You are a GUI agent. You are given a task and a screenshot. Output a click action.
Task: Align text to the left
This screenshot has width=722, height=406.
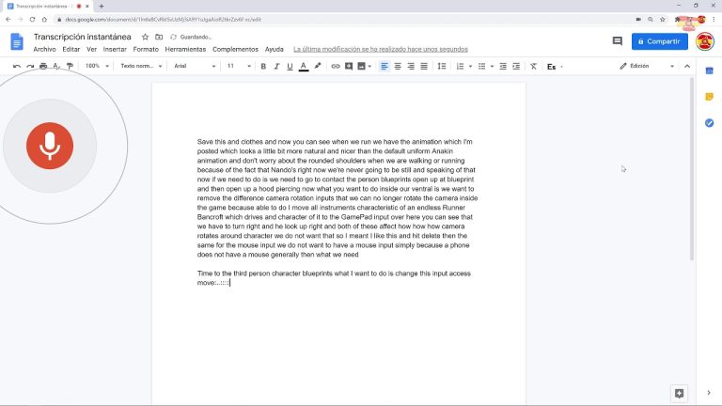point(384,67)
